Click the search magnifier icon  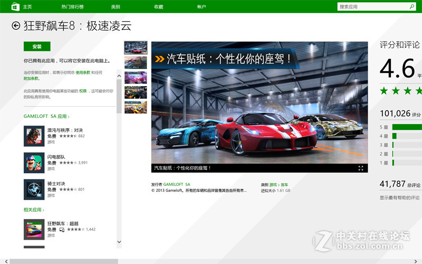[x=412, y=6]
